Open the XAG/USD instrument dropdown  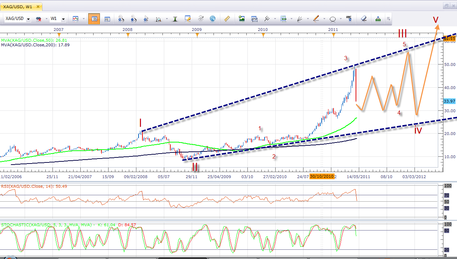(x=29, y=19)
